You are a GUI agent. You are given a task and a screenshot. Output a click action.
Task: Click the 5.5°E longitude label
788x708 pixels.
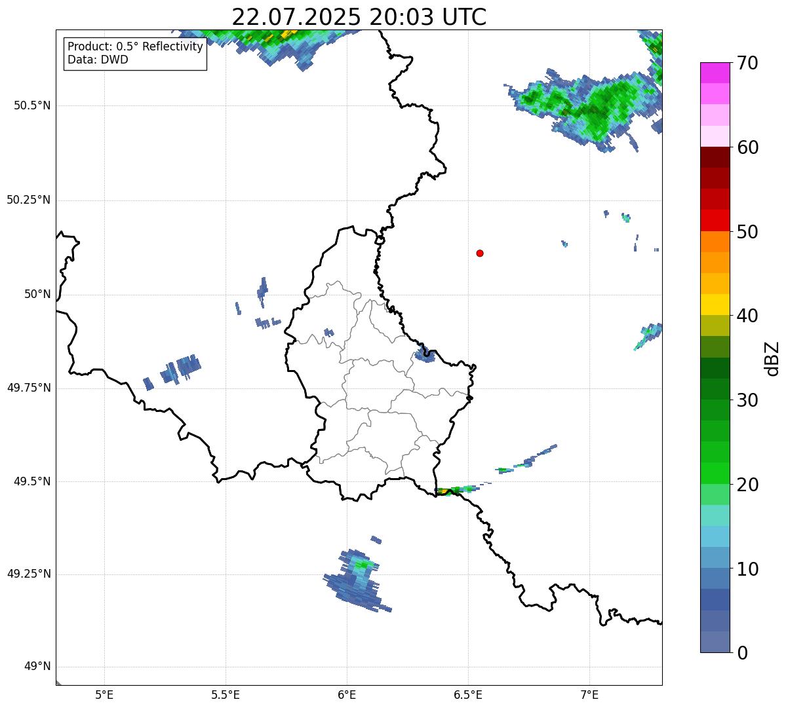(x=226, y=694)
